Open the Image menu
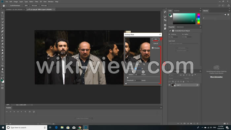Image resolution: width=231 pixels, height=130 pixels. click(16, 2)
